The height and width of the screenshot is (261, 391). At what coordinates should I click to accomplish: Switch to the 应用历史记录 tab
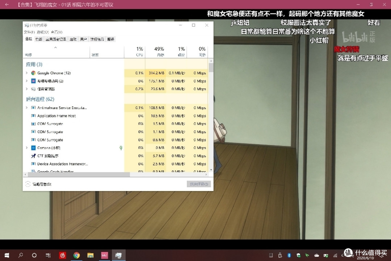click(56, 39)
